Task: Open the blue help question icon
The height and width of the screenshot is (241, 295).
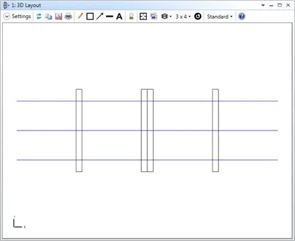Action: 241,17
